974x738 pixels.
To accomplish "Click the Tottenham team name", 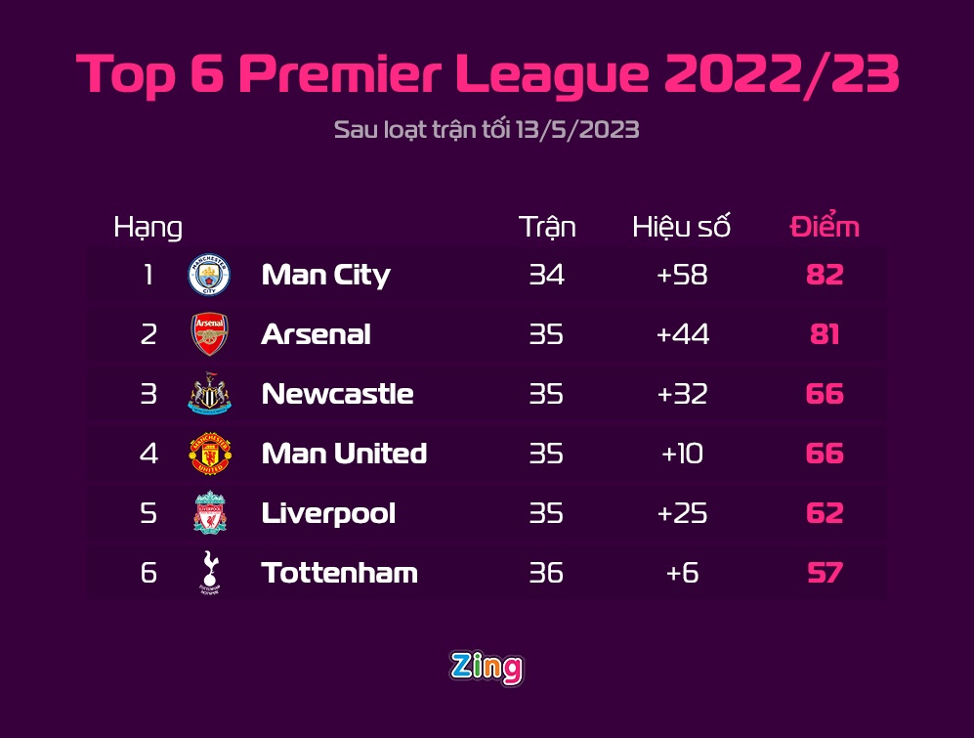I will 339,573.
